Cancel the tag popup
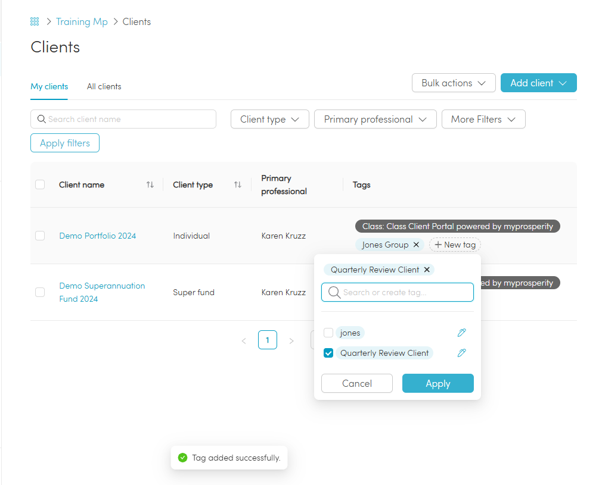Viewport: 602px width, 485px height. point(356,383)
